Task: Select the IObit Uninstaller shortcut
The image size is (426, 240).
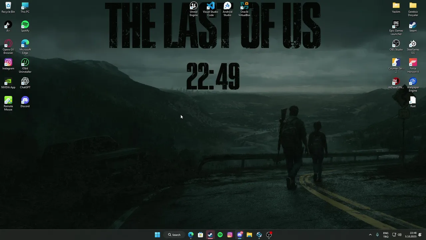Action: [x=25, y=66]
